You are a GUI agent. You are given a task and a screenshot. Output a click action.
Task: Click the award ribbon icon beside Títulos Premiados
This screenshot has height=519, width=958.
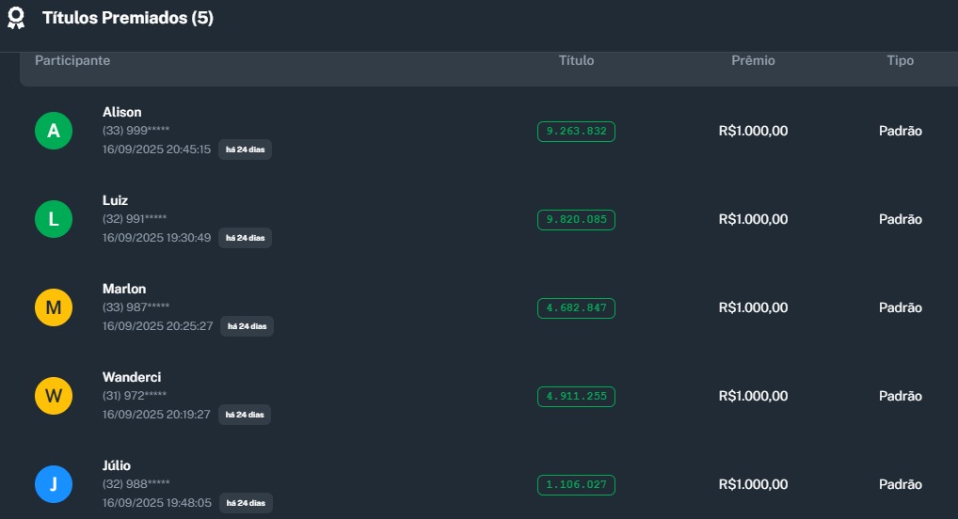click(x=16, y=19)
